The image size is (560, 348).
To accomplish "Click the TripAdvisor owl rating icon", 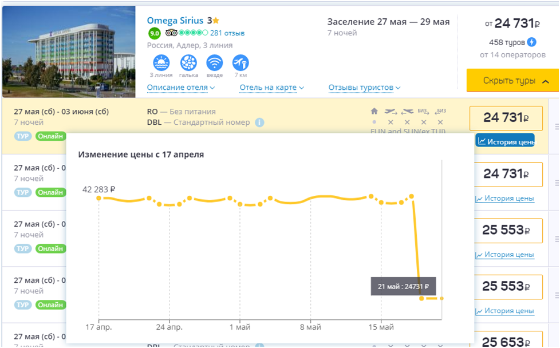I will [171, 33].
